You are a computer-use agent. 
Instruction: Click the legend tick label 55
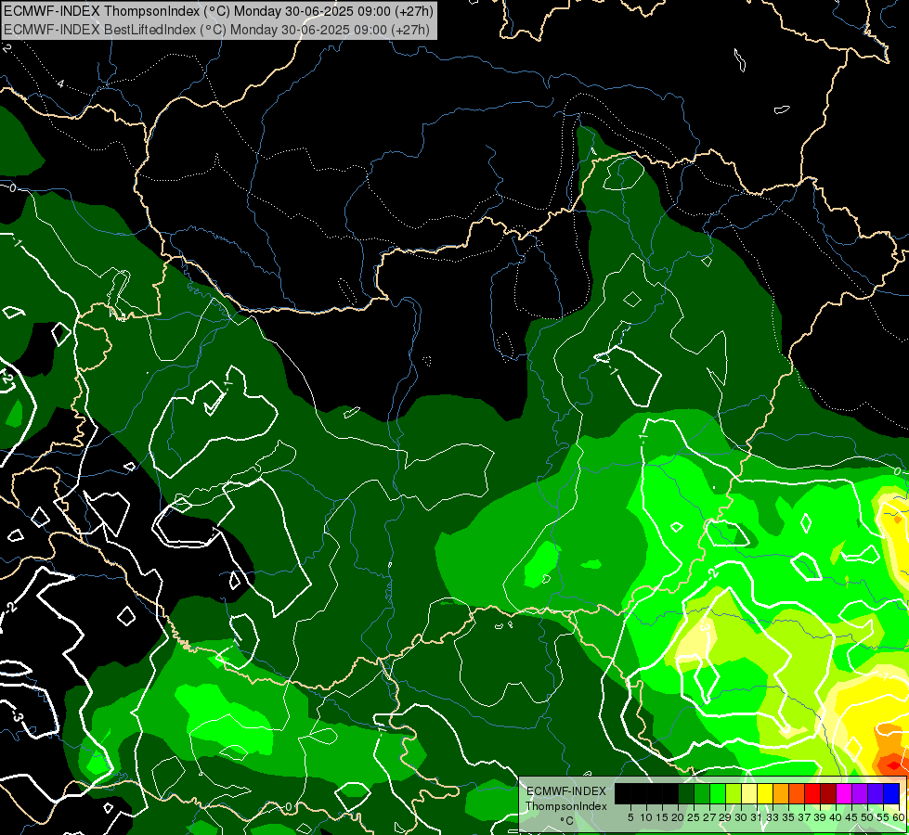coord(884,817)
